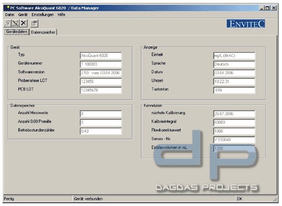Click the Einheit label
The height and width of the screenshot is (206, 282).
157,55
